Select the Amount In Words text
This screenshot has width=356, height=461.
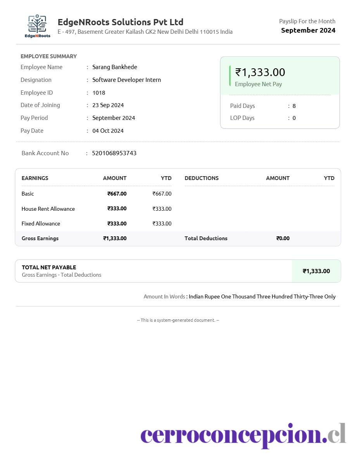point(262,296)
